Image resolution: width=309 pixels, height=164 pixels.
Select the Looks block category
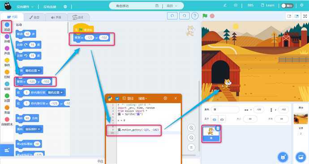point(7,38)
